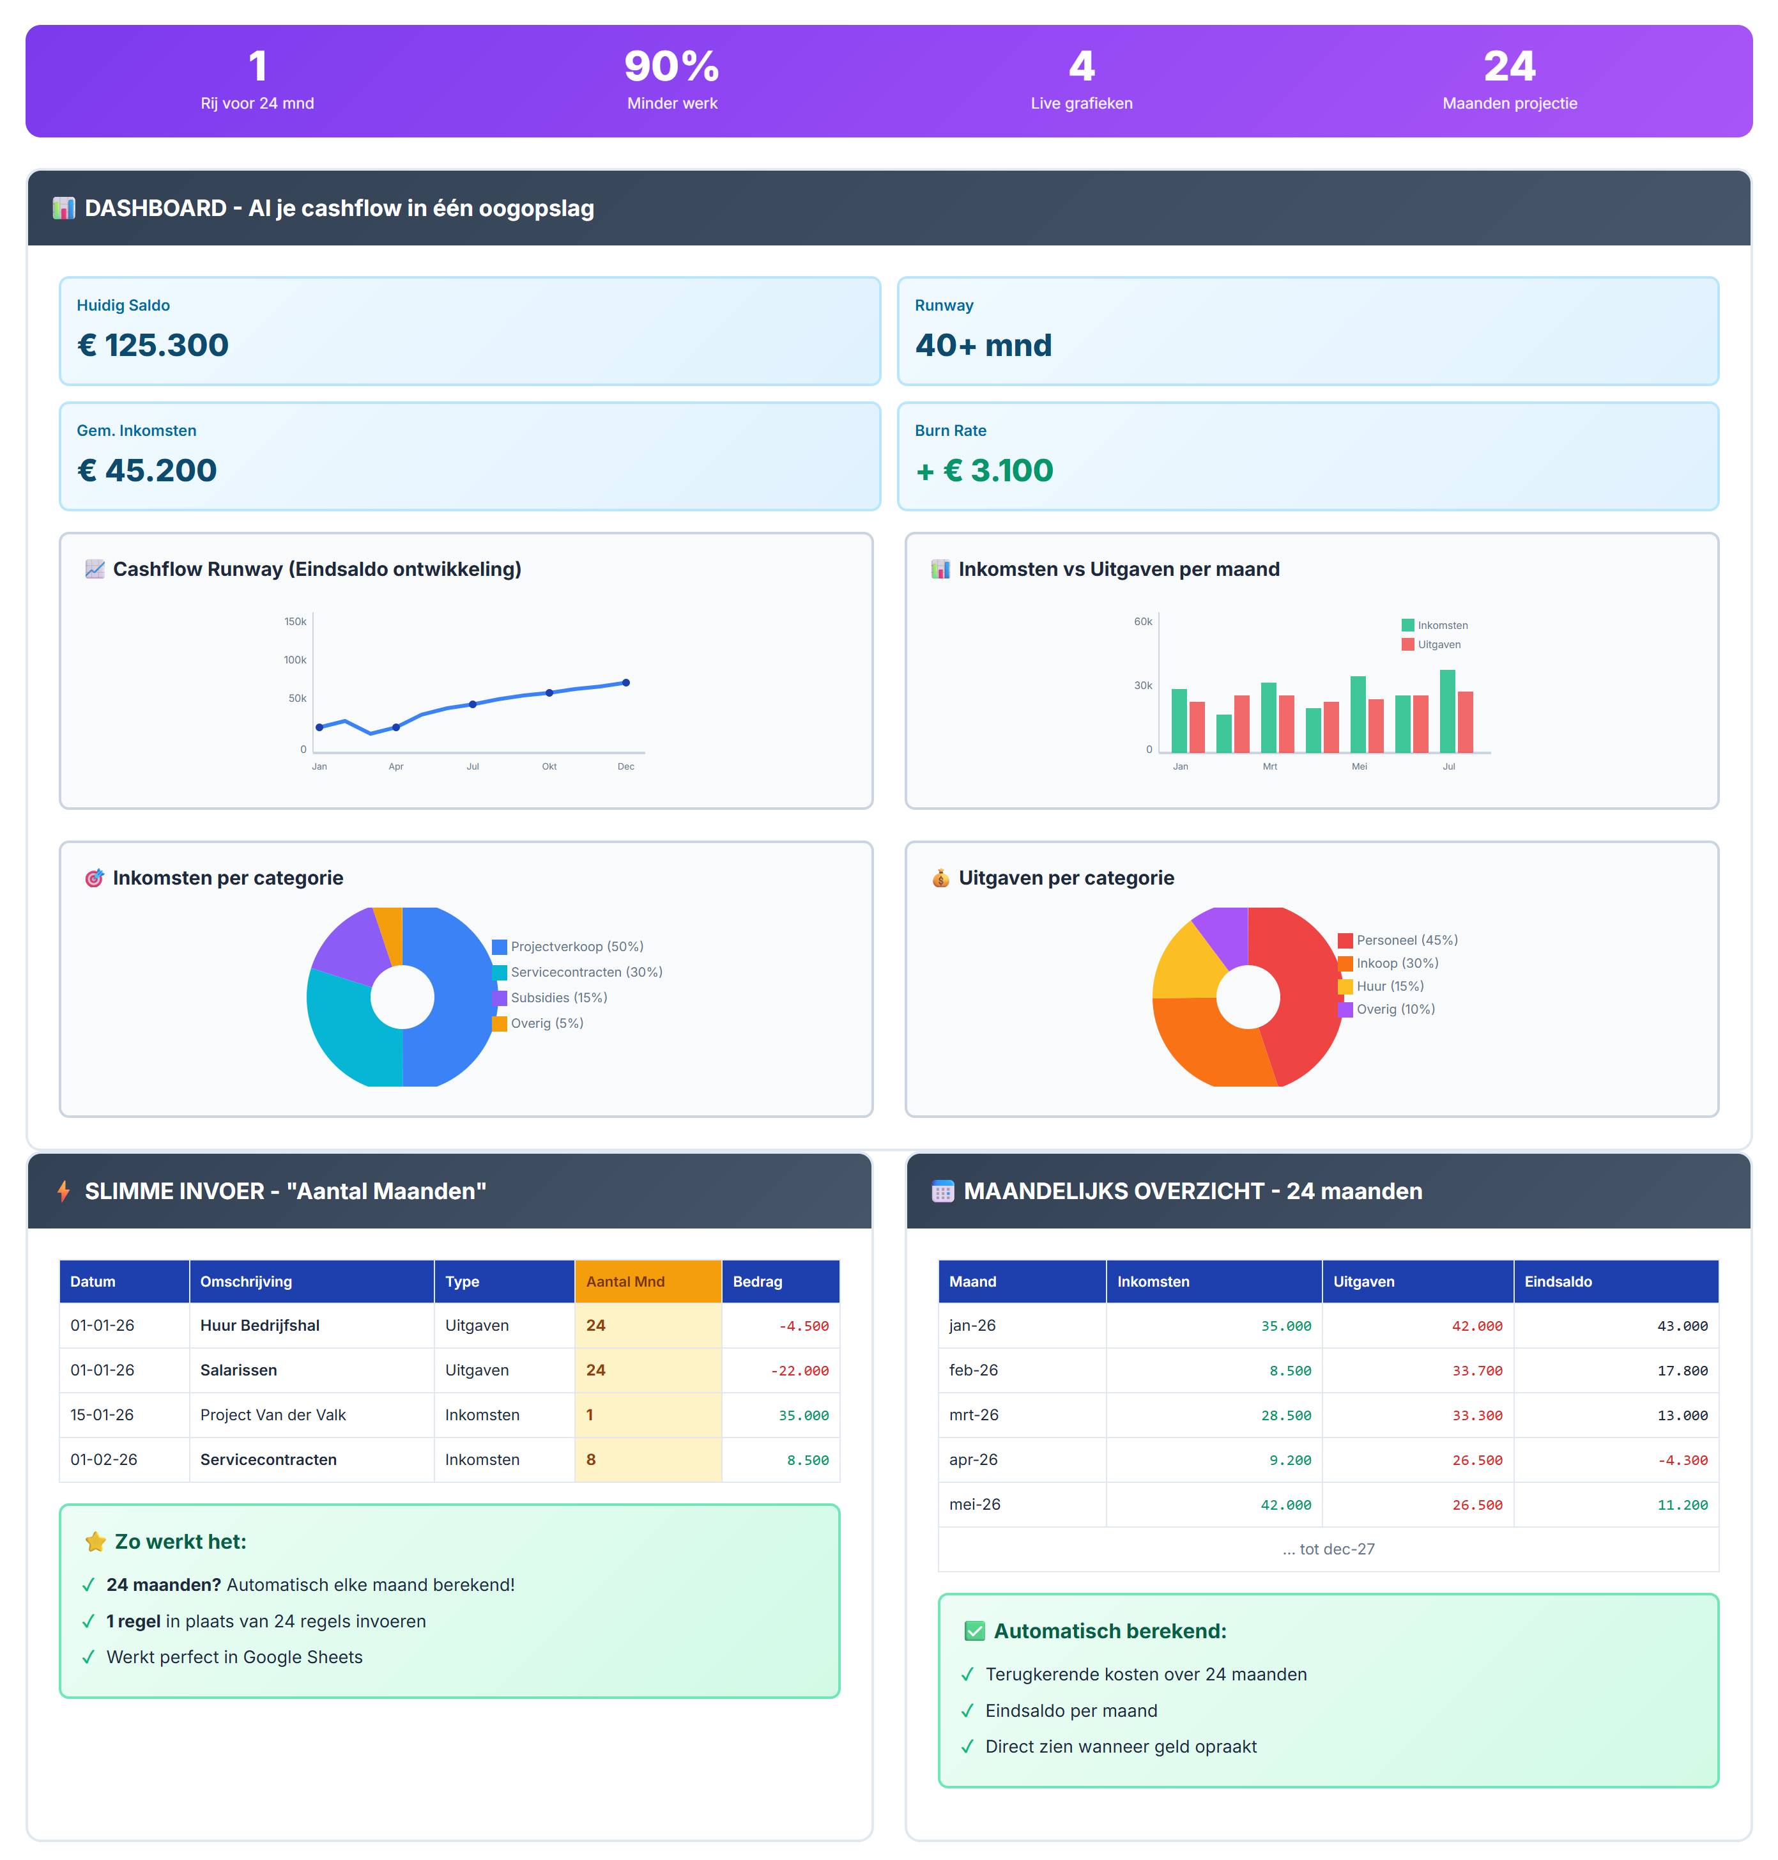Image resolution: width=1778 pixels, height=1860 pixels.
Task: Click the Dashboard bar chart icon
Action: pyautogui.click(x=63, y=208)
